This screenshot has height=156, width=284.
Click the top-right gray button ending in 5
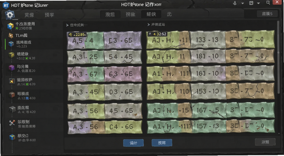coord(267,14)
